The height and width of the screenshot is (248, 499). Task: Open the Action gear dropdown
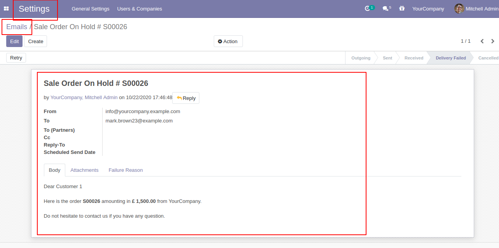pos(228,41)
